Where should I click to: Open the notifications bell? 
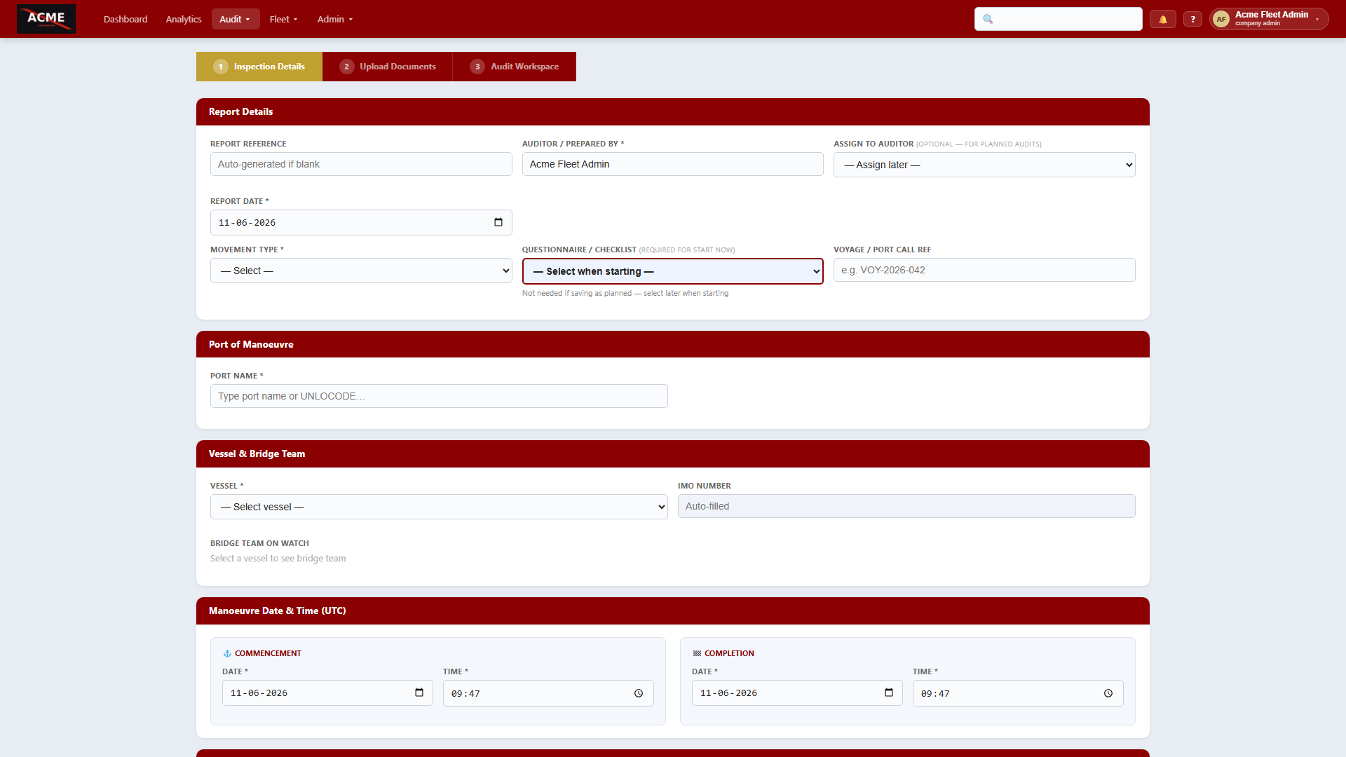coord(1163,19)
